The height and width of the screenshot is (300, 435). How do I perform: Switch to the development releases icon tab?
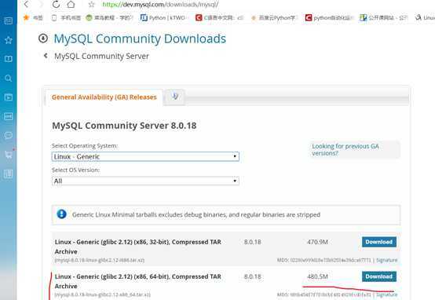174,97
